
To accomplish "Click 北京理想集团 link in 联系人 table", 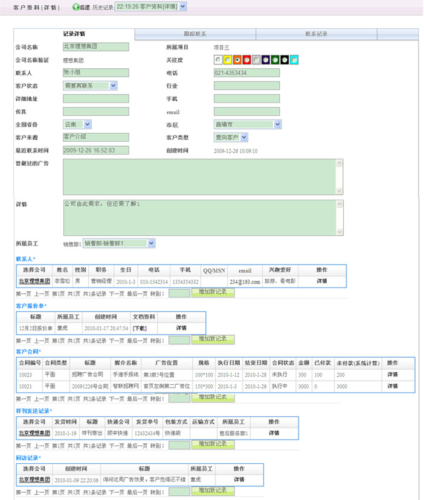I will (34, 281).
